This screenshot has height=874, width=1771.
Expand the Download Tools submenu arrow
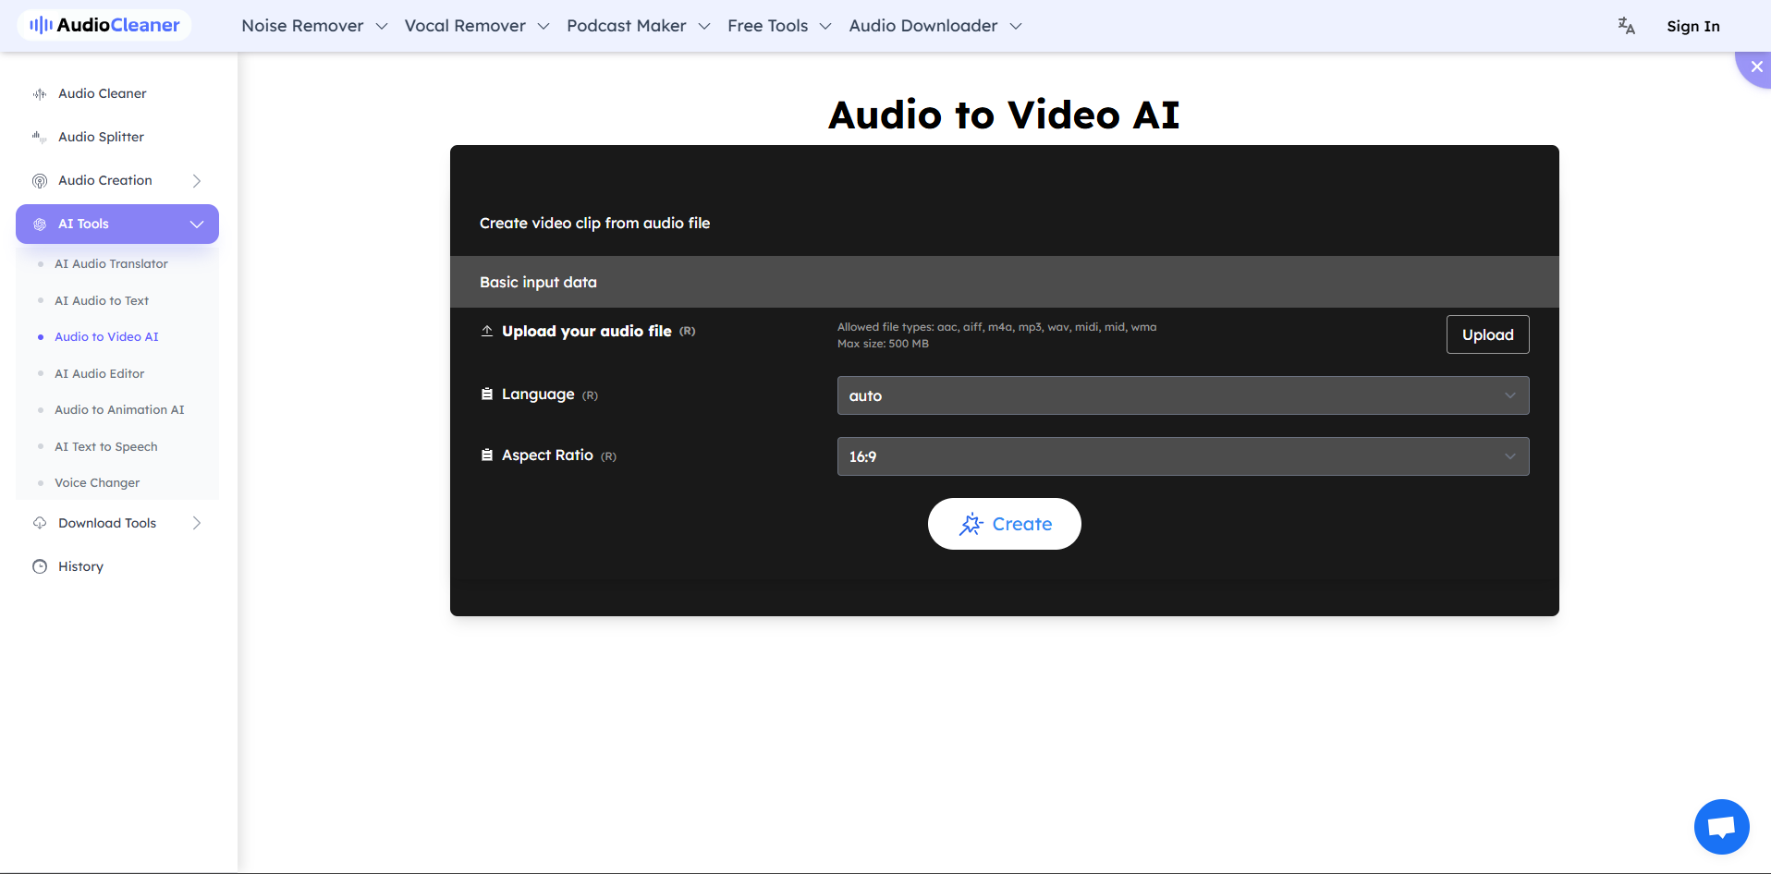click(196, 523)
